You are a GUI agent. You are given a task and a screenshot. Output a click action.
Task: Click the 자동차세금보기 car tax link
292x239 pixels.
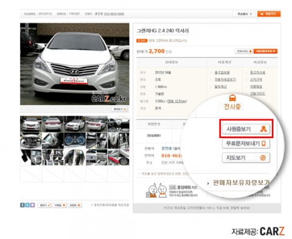coord(225,80)
